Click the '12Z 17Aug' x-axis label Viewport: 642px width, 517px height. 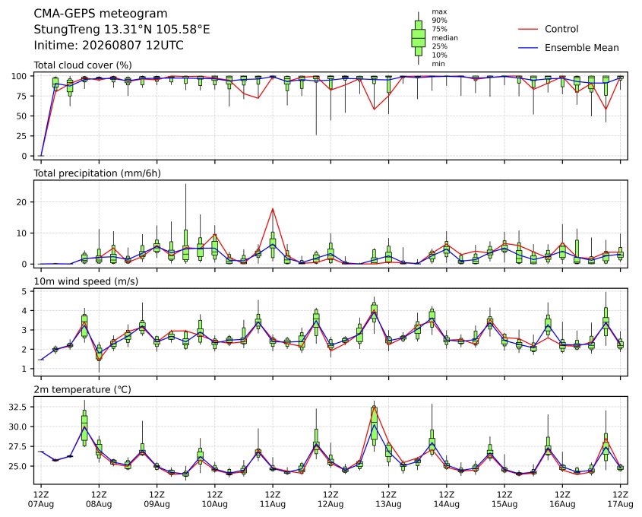click(x=620, y=500)
